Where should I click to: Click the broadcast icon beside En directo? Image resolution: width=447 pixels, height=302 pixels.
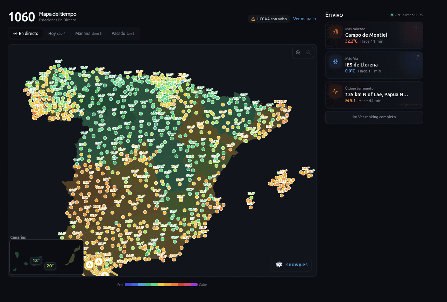click(15, 34)
